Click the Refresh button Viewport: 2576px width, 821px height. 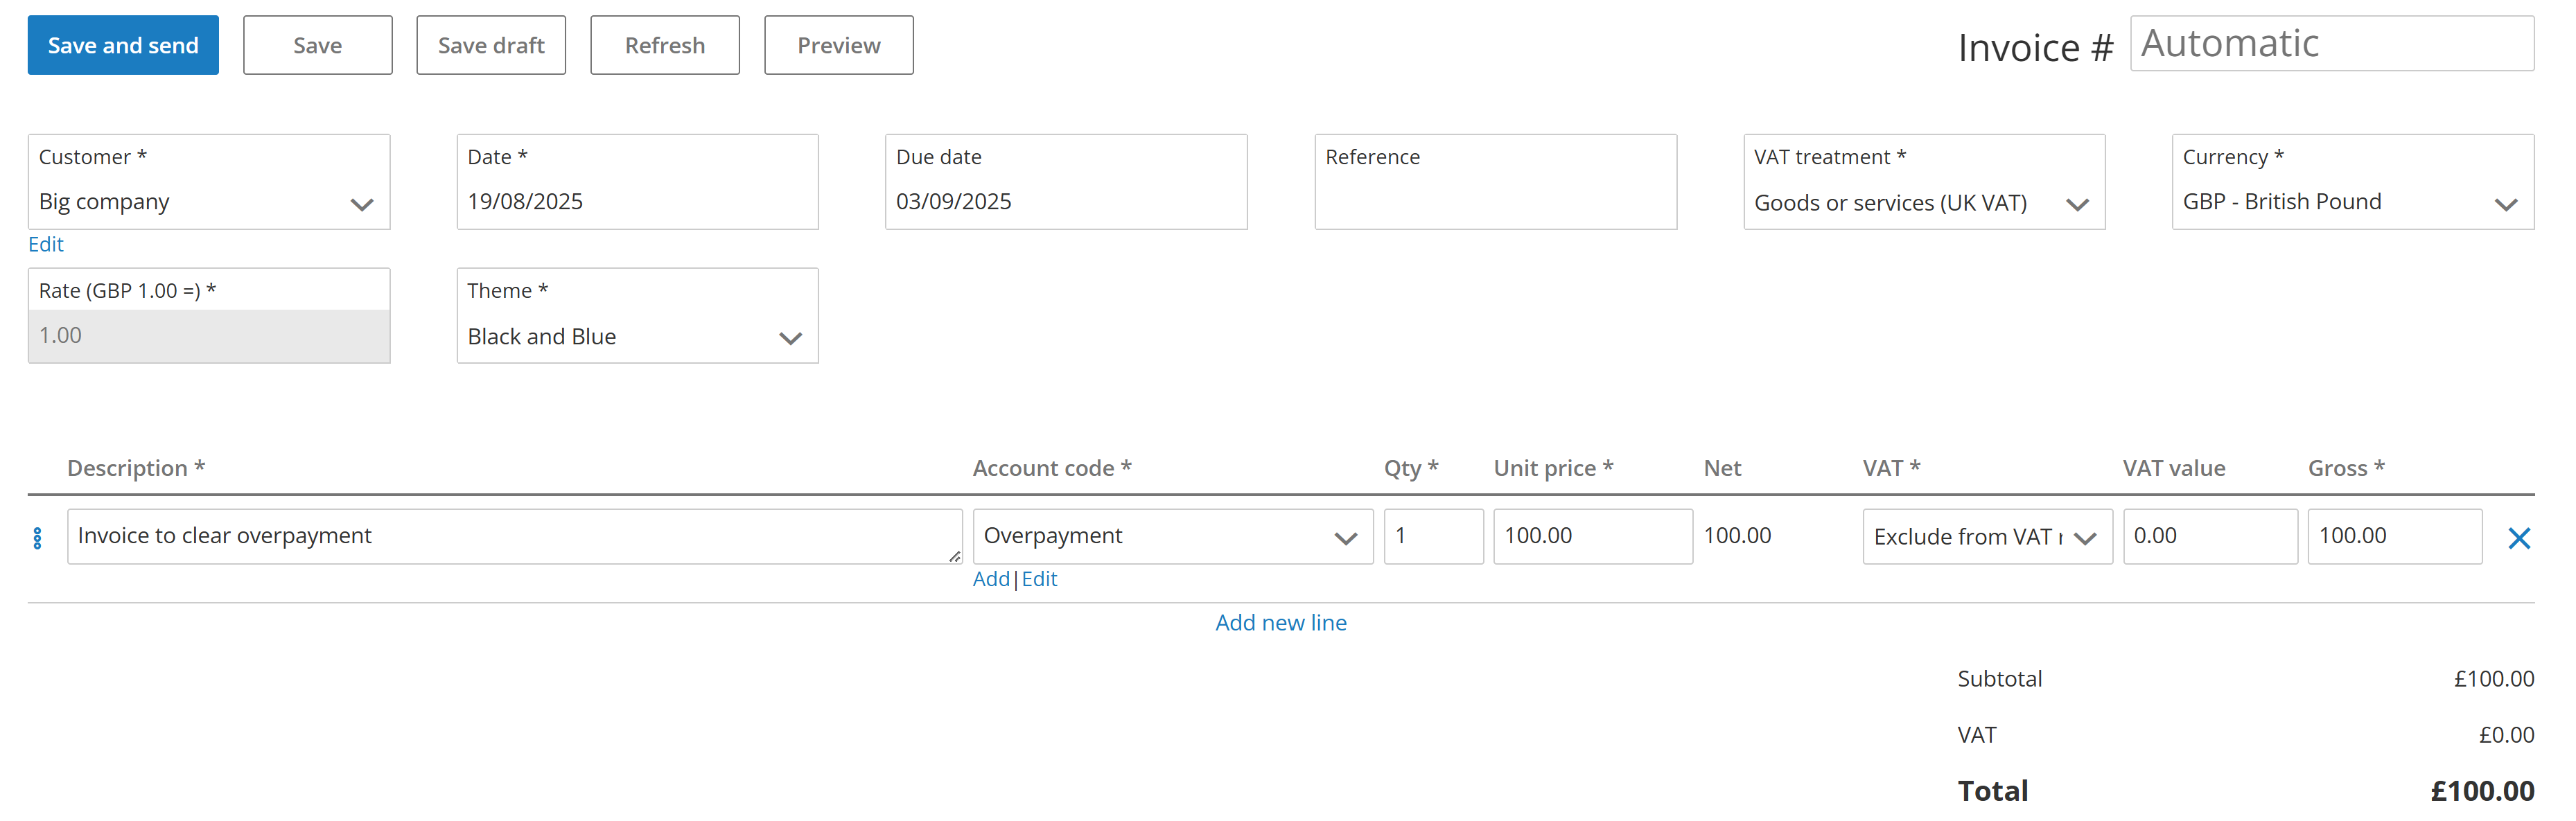(x=664, y=45)
